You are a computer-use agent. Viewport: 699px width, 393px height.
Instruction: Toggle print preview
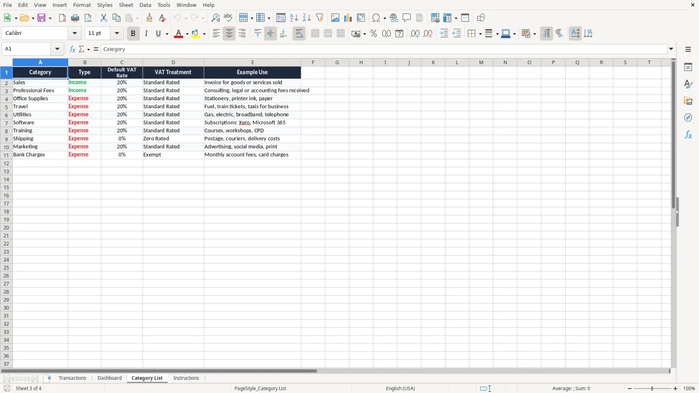[88, 18]
